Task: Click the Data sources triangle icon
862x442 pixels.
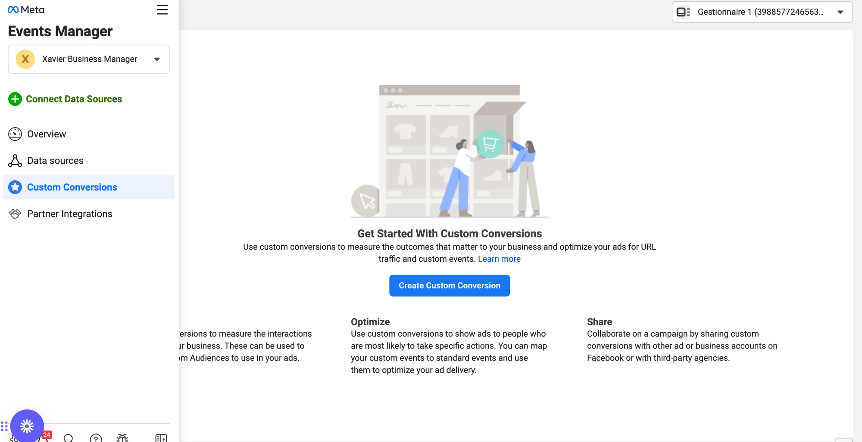Action: coord(15,161)
